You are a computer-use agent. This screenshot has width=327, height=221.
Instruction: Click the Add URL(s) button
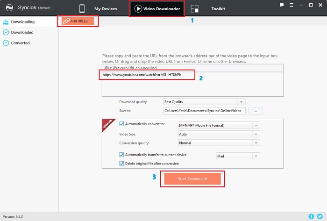click(x=78, y=21)
